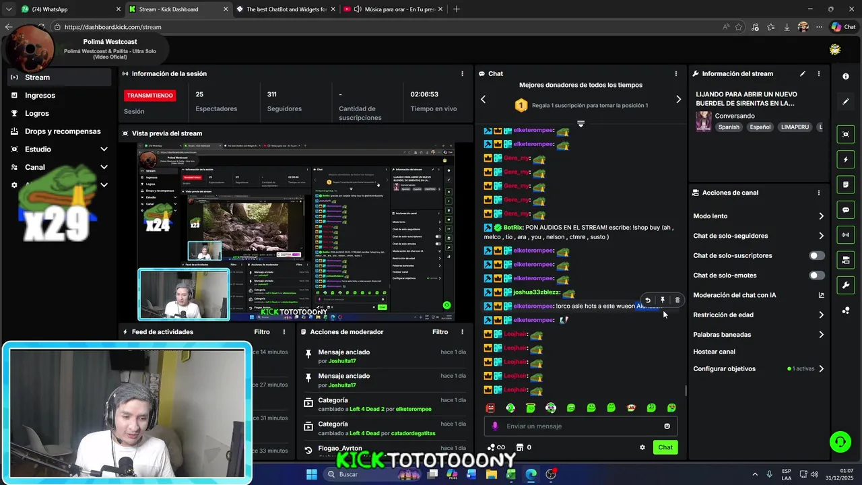This screenshot has width=862, height=485.
Task: Click the wrench tools icon in right rail
Action: pos(846,285)
